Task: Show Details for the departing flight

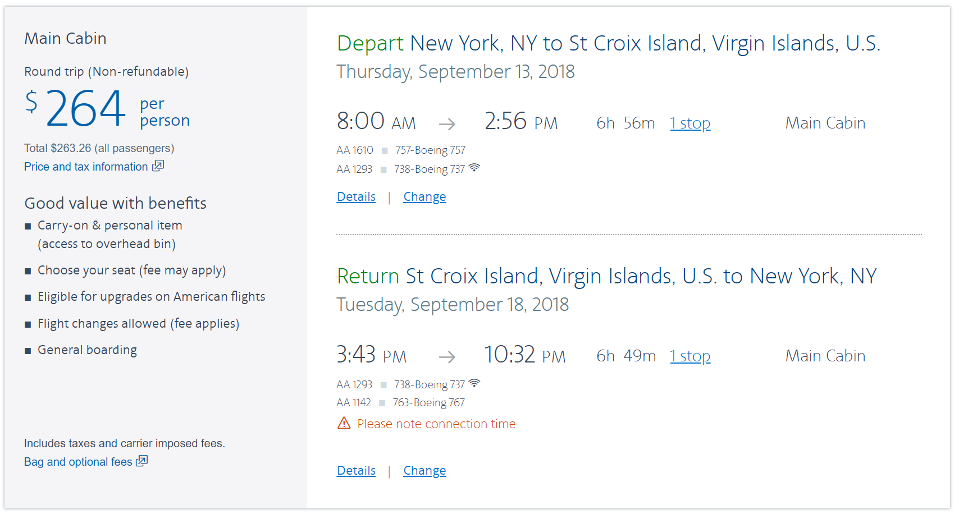Action: [356, 197]
